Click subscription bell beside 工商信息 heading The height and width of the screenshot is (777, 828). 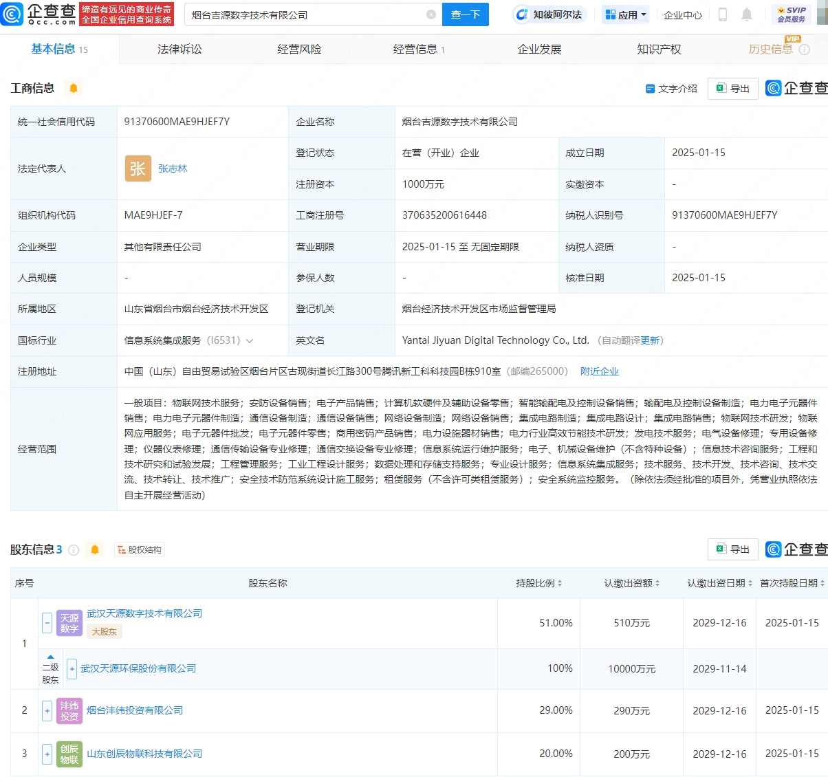73,89
